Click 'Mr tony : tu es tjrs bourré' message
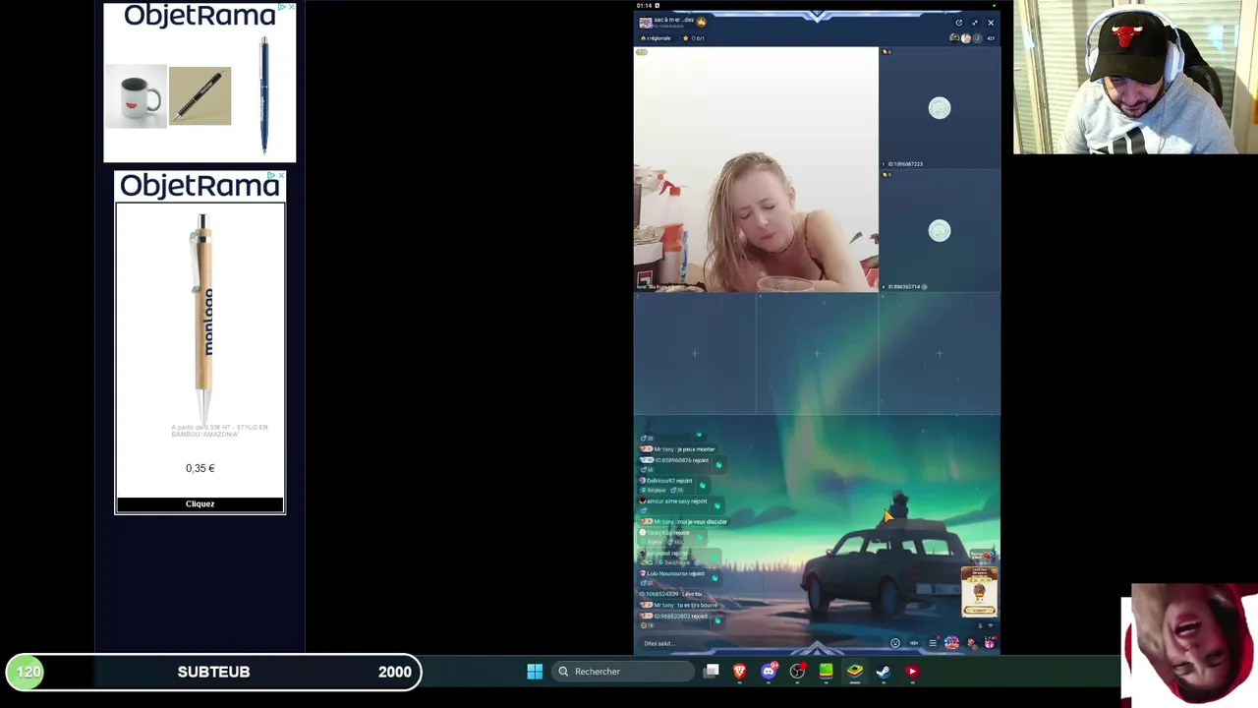1258x708 pixels. [680, 605]
